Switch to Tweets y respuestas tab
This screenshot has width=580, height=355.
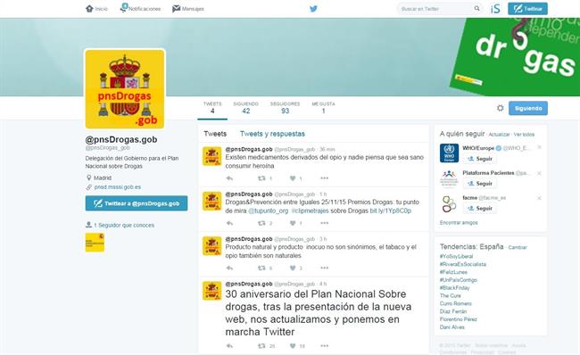pyautogui.click(x=272, y=134)
